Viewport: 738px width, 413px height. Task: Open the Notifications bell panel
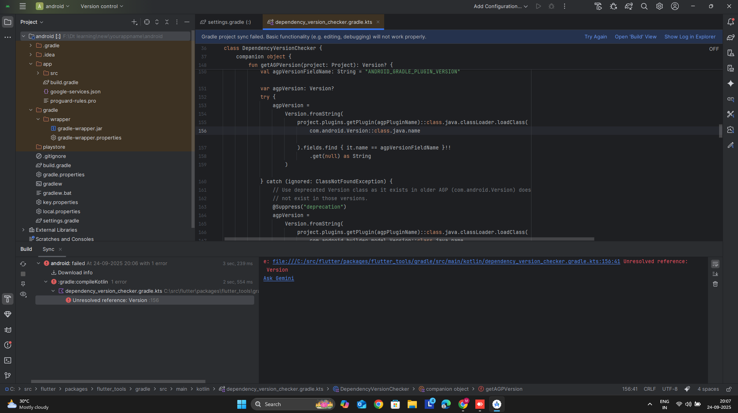tap(730, 22)
